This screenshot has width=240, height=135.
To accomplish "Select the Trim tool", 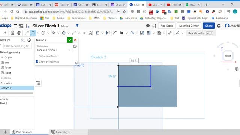I will click(121, 33).
